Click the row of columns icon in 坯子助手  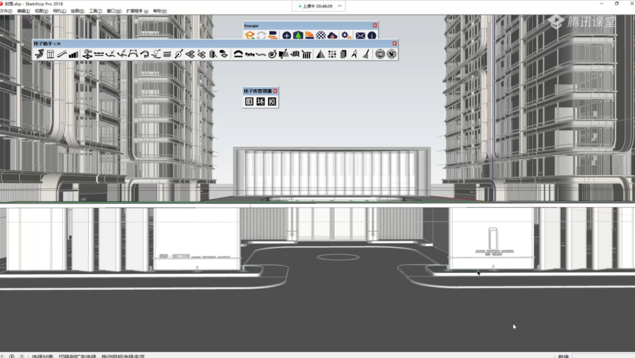(306, 54)
